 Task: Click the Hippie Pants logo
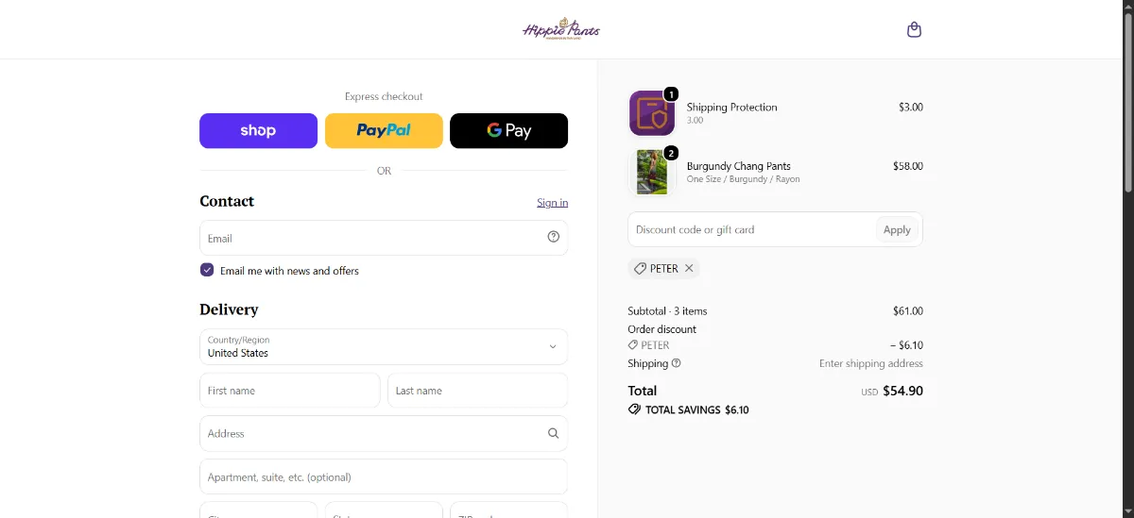[561, 29]
